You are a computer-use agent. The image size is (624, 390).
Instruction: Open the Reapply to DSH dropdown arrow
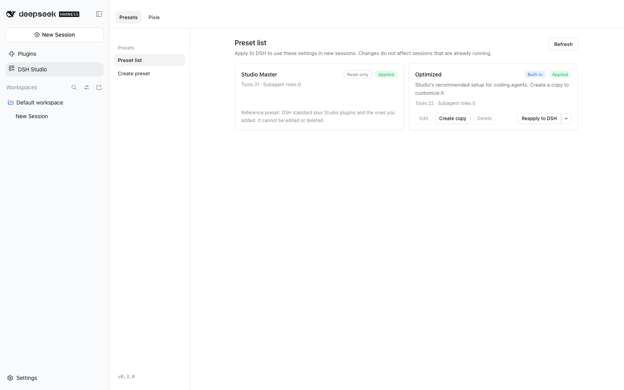click(566, 119)
